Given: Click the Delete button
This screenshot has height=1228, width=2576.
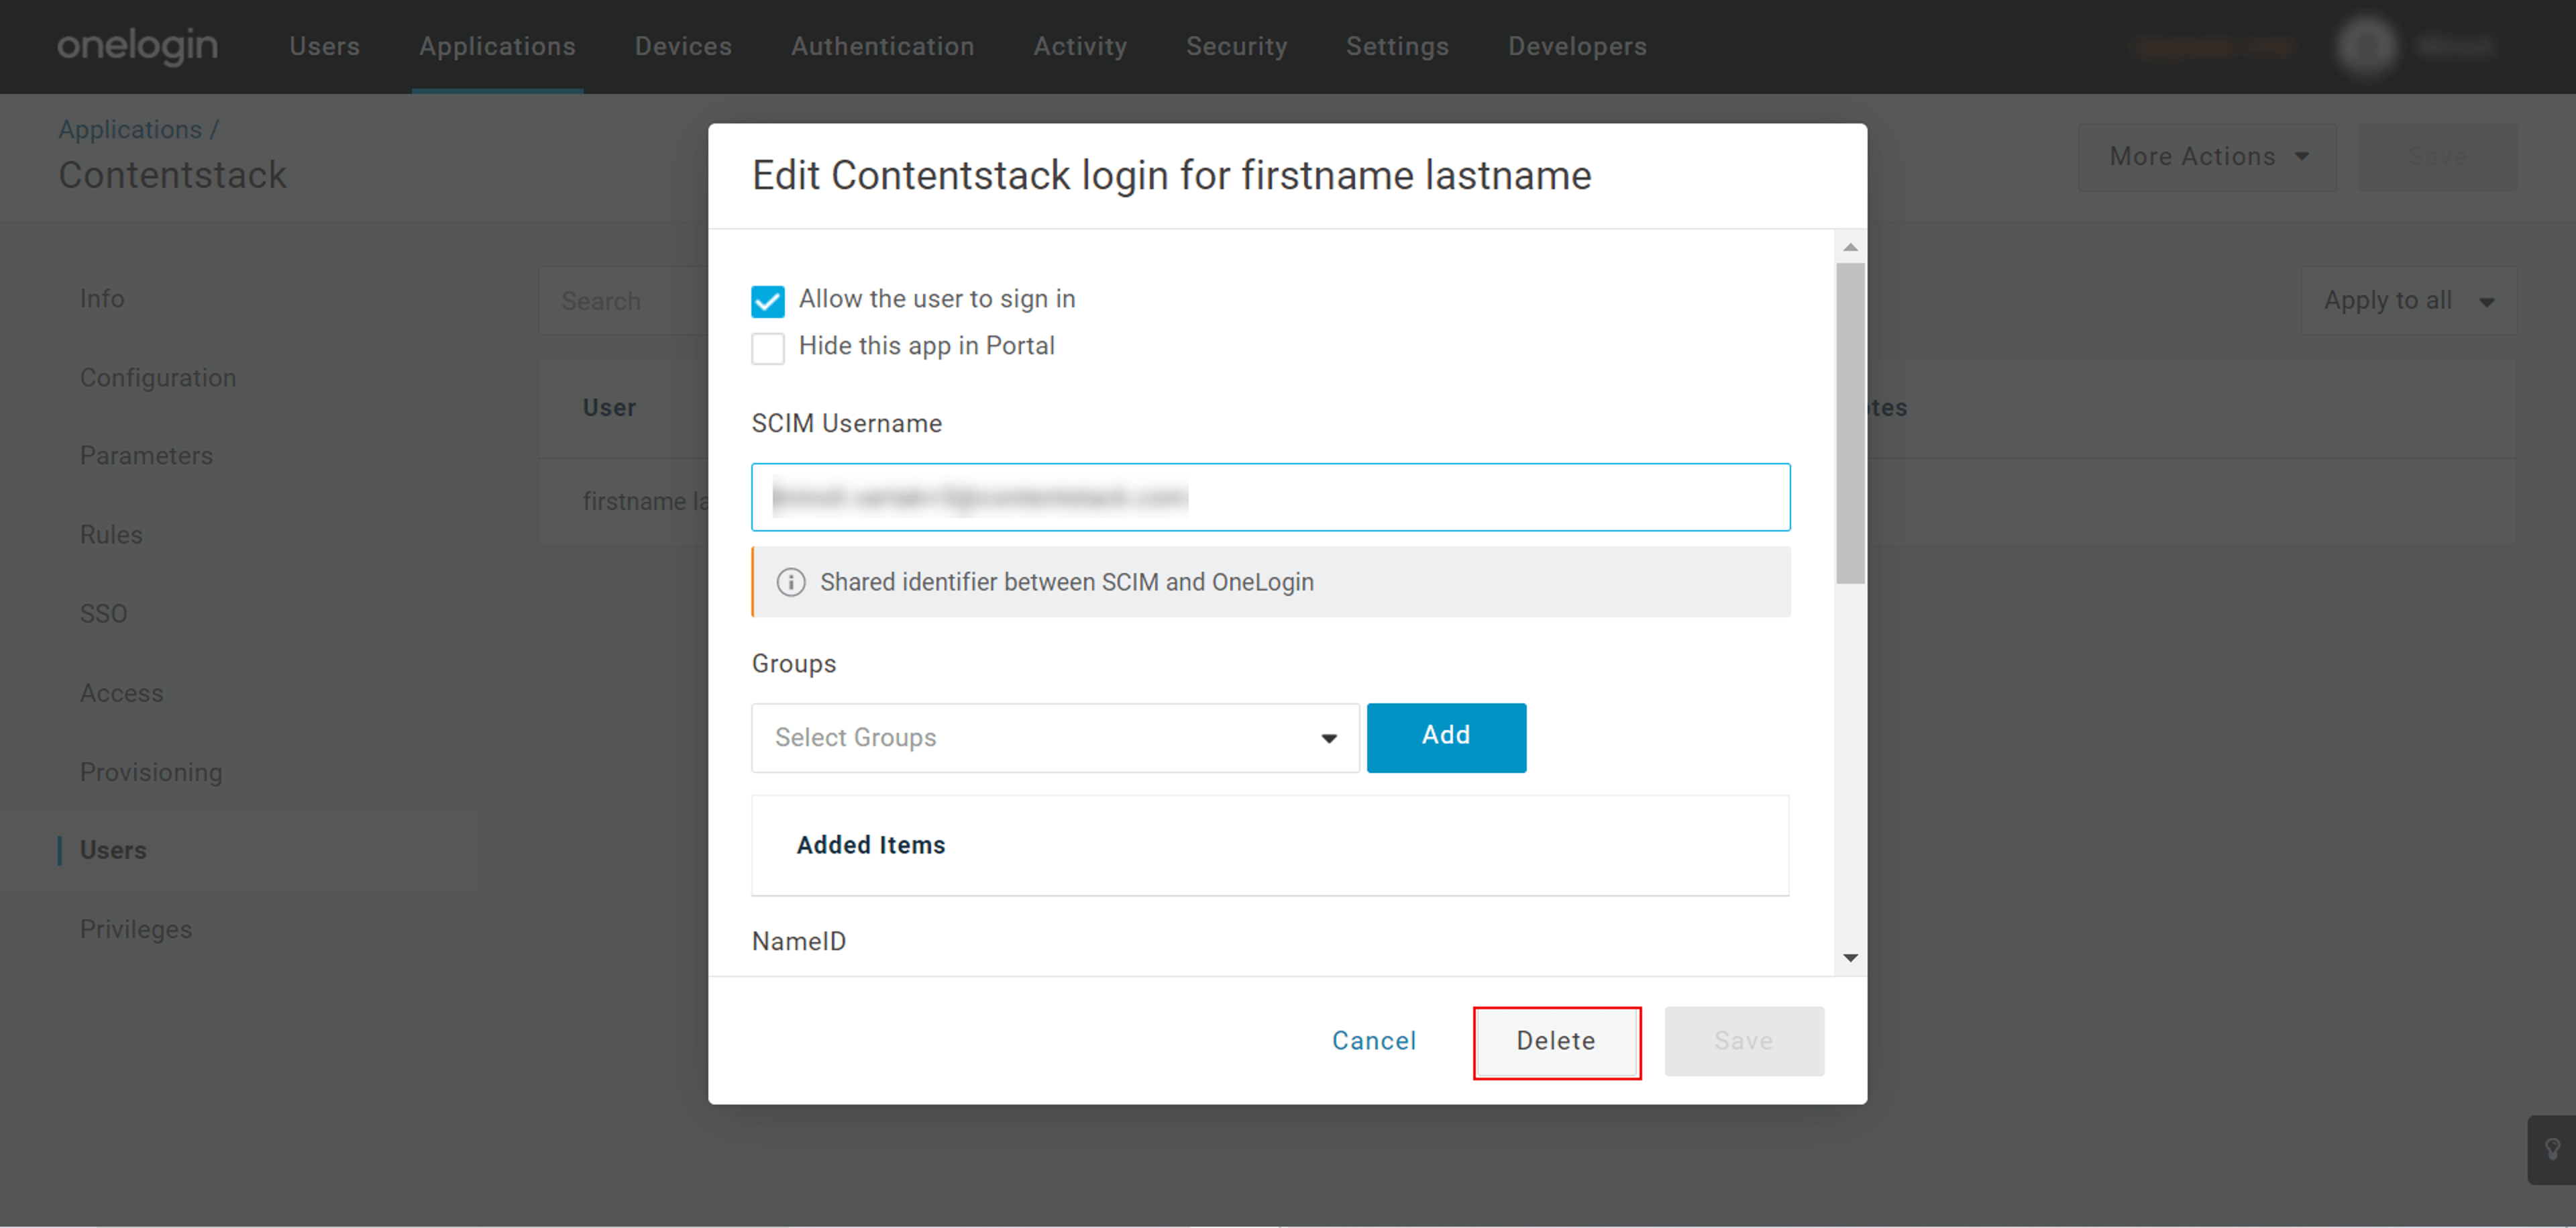Looking at the screenshot, I should [x=1556, y=1042].
